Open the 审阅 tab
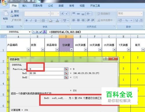 [x=72, y=6]
